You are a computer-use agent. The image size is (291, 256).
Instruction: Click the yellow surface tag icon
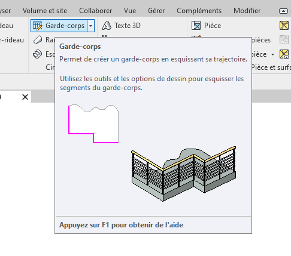coord(284,54)
